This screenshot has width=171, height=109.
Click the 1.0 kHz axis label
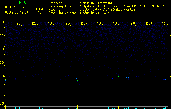pos(2,49)
